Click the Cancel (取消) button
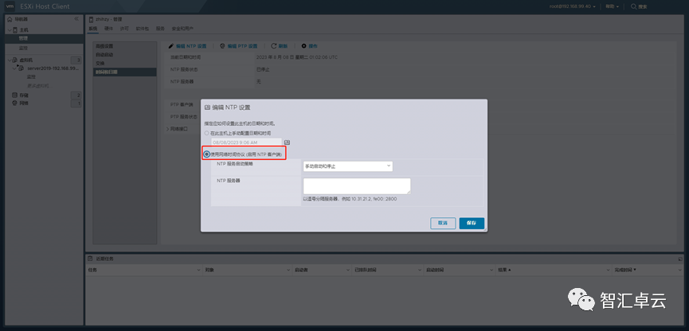The image size is (689, 331). click(x=443, y=223)
